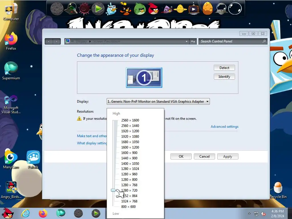This screenshot has height=219, width=292.
Task: Open the Microsoft Visual Studio desktop shortcut
Action: [11, 104]
